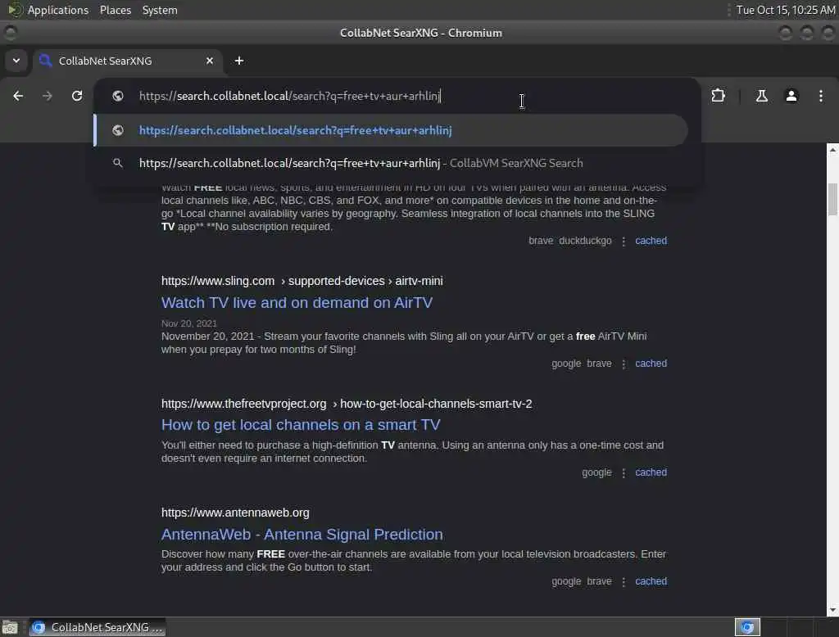
Task: Reload the current page
Action: [77, 96]
